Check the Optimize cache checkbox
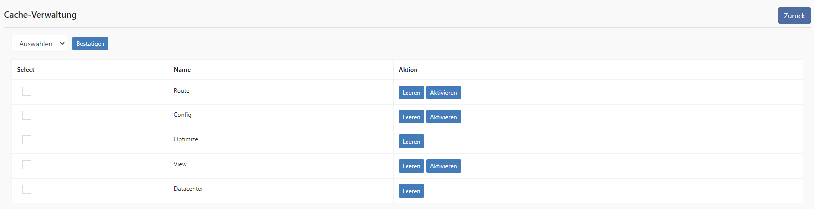The width and height of the screenshot is (814, 209). [x=27, y=140]
